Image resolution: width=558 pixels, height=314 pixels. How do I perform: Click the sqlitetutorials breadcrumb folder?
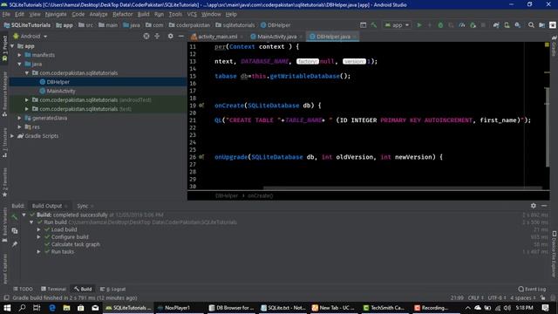point(235,25)
